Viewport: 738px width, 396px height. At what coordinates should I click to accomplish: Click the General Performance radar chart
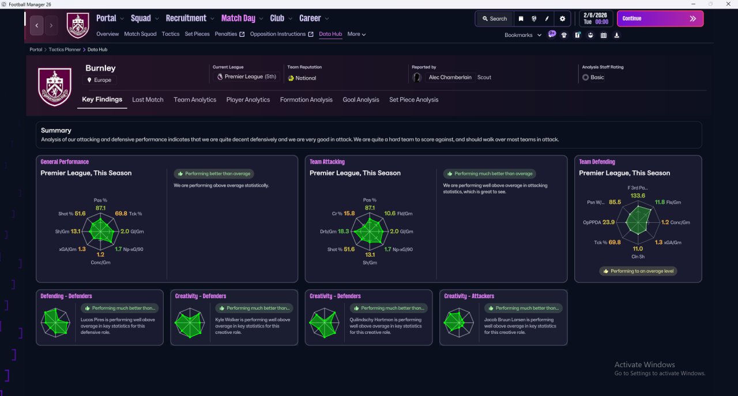[100, 231]
